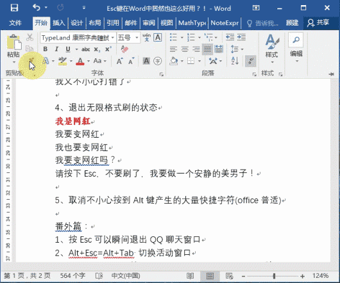The image size is (340, 283).
Task: Click Increase Indent icon
Action: point(241,37)
